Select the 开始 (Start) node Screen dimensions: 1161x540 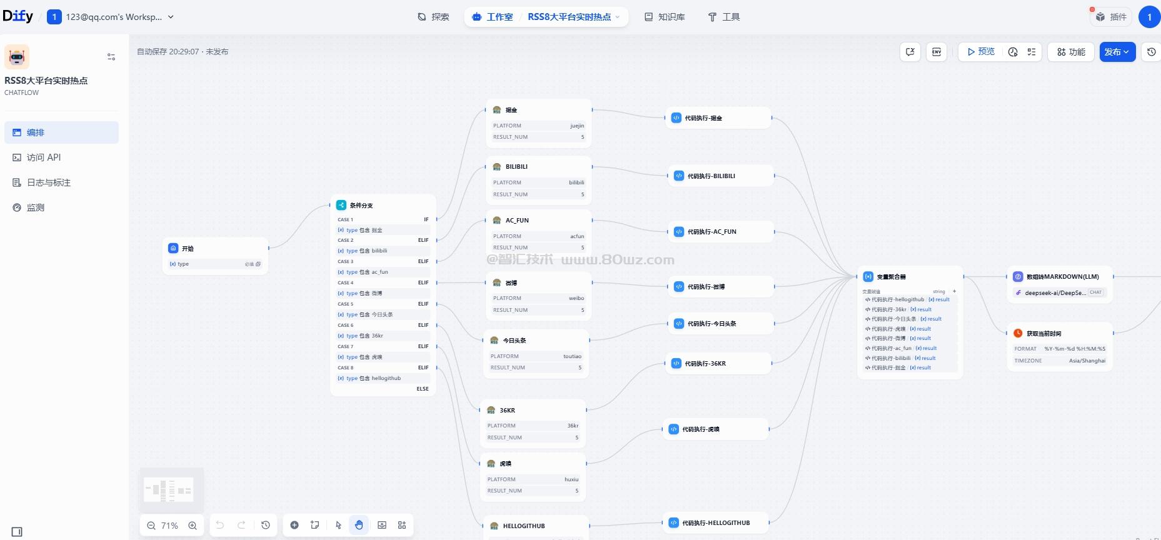tap(216, 256)
